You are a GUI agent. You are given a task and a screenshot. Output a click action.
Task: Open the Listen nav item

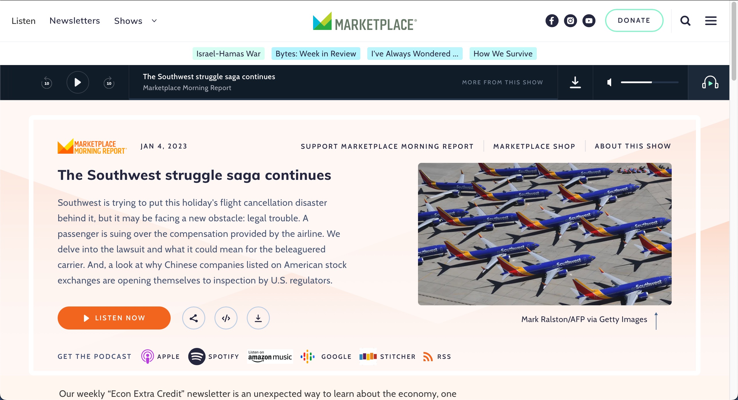(24, 21)
